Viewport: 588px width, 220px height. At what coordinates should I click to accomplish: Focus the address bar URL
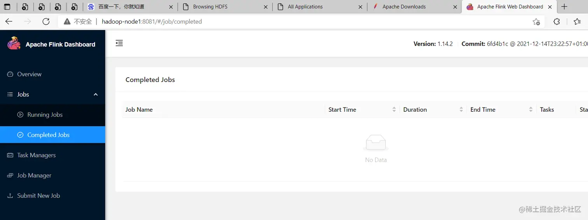tap(152, 22)
